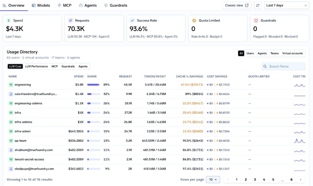The image size is (313, 186).
Task: Sort by the REQUEST column header
Action: point(126,76)
